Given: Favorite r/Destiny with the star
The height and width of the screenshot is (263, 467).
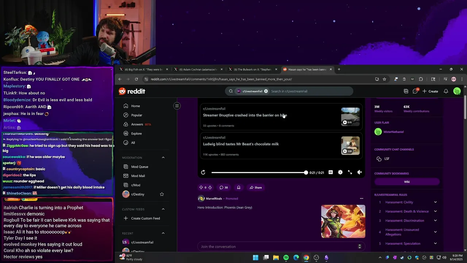Looking at the screenshot, I should click(162, 194).
